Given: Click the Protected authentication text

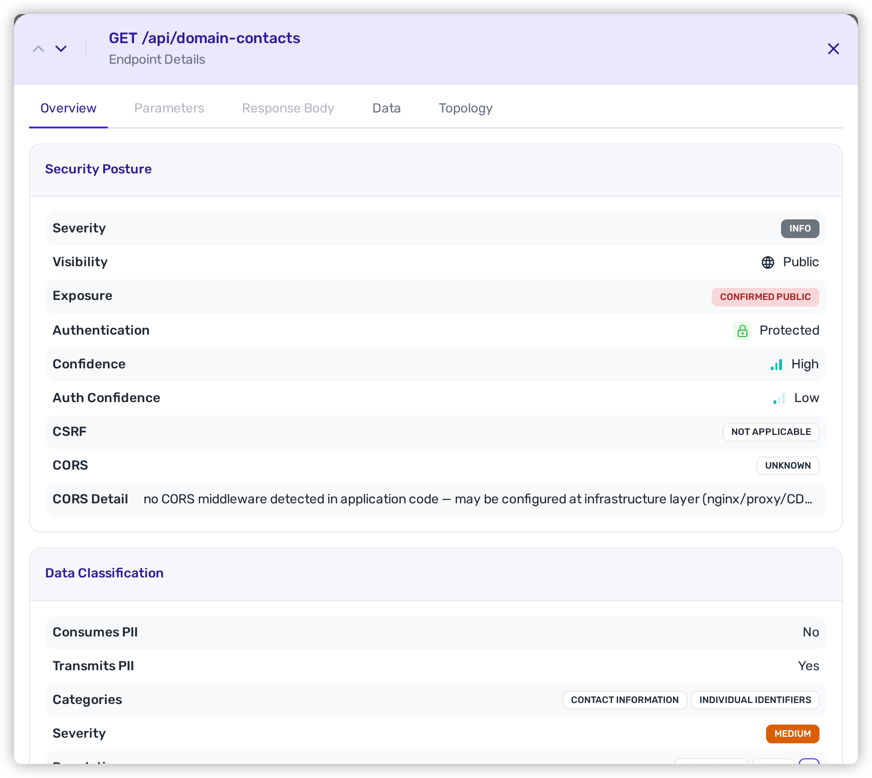Looking at the screenshot, I should click(x=789, y=330).
